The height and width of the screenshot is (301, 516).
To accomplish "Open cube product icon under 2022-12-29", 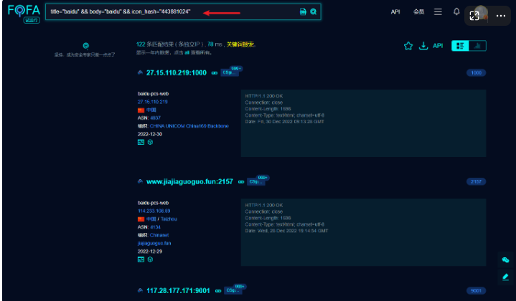I will click(150, 259).
